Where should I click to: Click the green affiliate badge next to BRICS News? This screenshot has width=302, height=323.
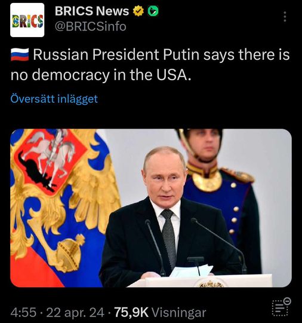(153, 11)
